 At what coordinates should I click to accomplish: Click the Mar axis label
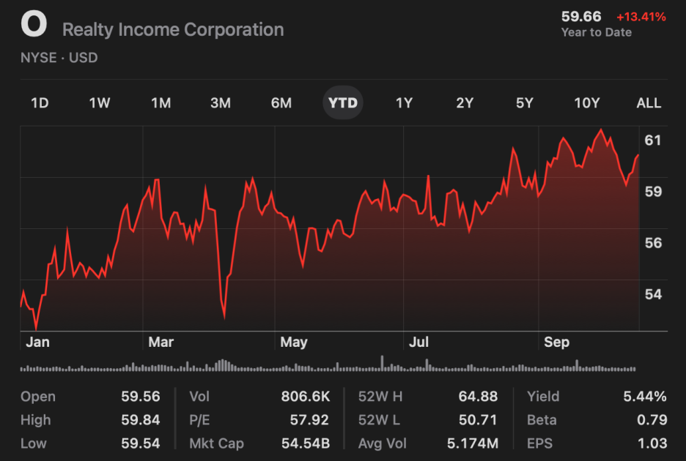(x=161, y=342)
